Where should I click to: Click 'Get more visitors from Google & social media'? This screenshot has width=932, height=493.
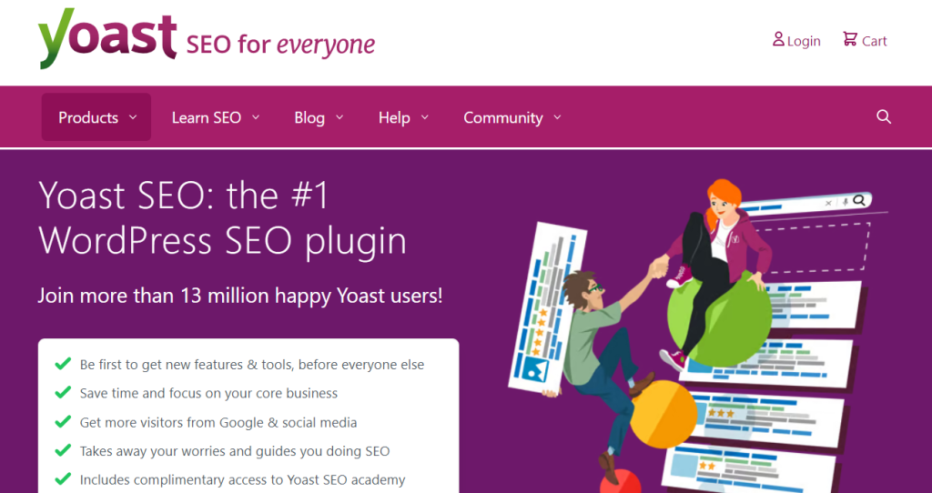coord(218,422)
